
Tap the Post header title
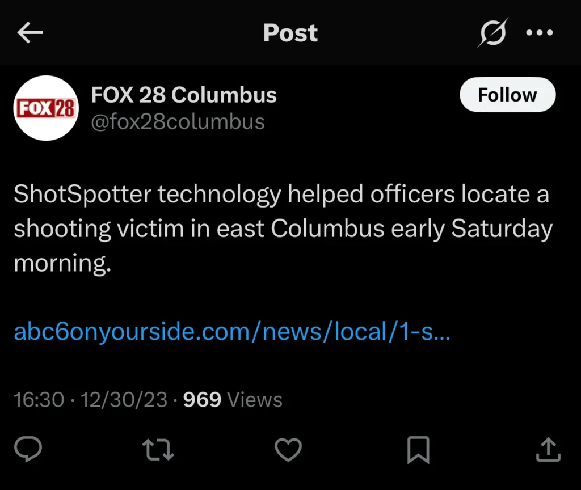coord(290,33)
